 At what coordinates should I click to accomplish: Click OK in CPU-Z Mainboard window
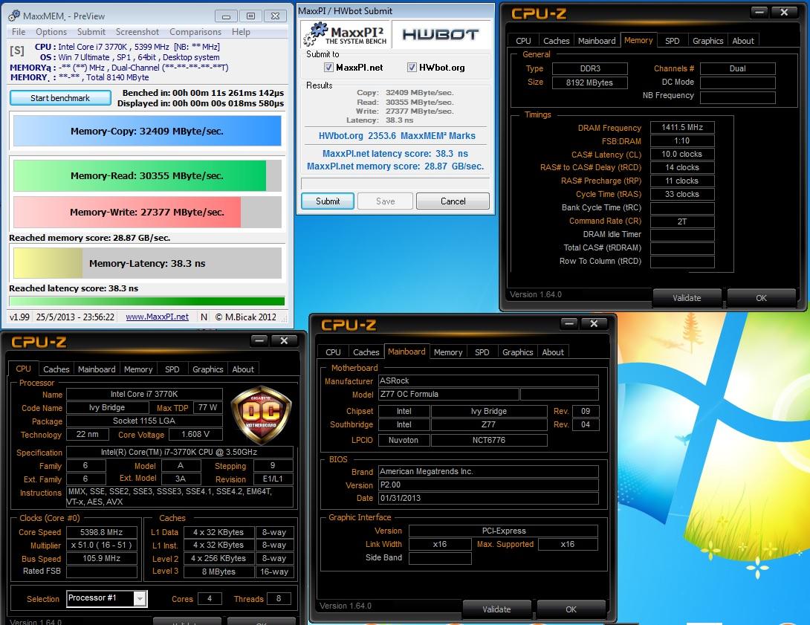pyautogui.click(x=571, y=609)
